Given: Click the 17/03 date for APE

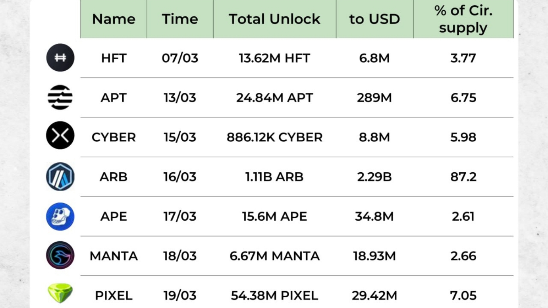Looking at the screenshot, I should coord(180,216).
